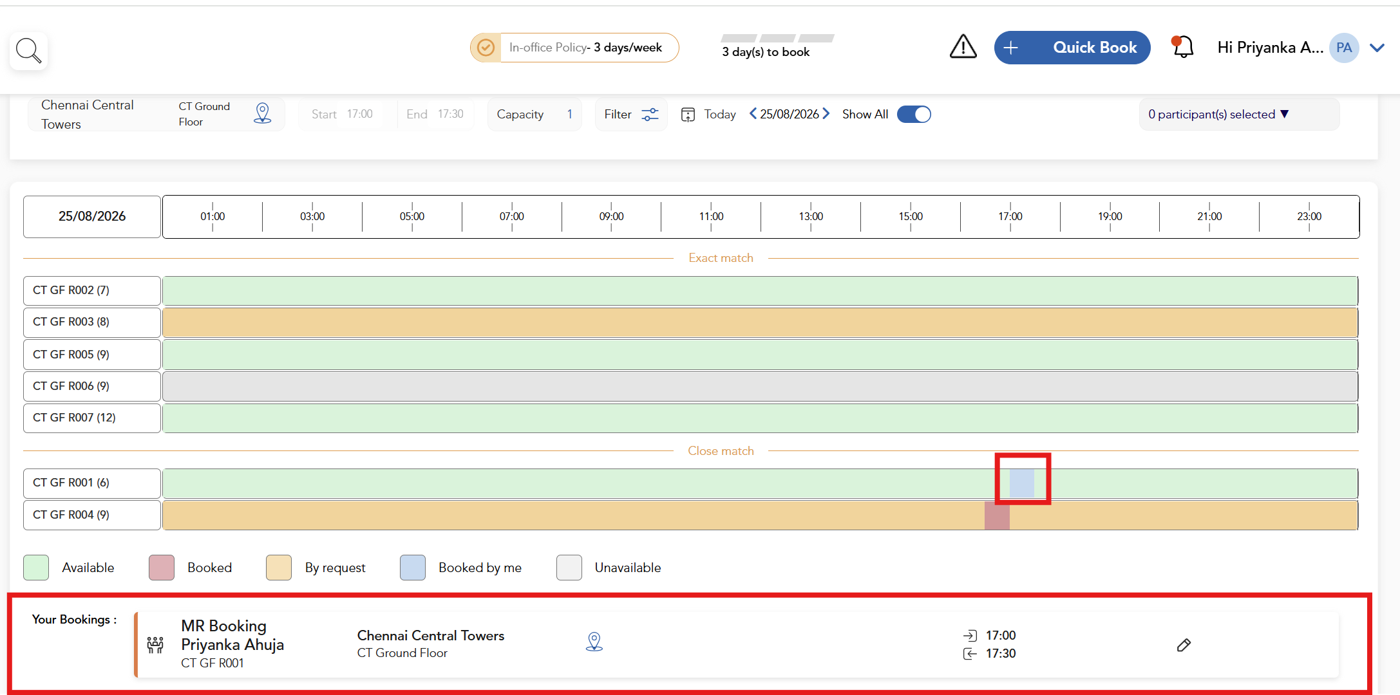
Task: Expand the user account chevron menu
Action: pyautogui.click(x=1377, y=48)
